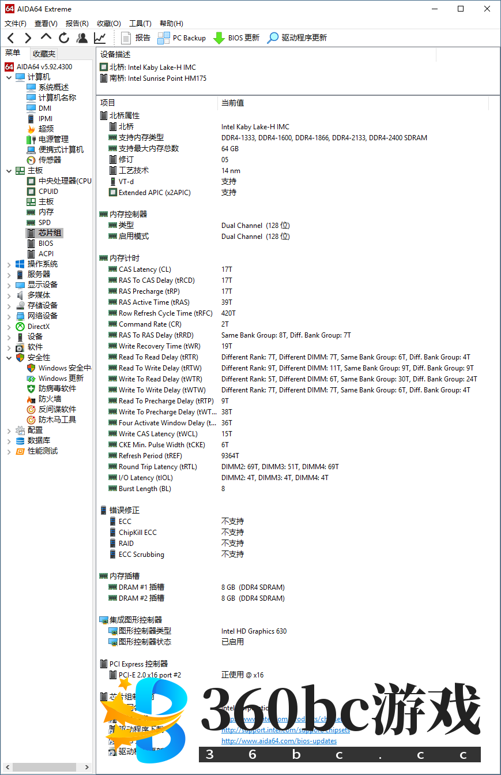Click 驱动程序更新 driver update button
The width and height of the screenshot is (501, 775).
pyautogui.click(x=297, y=38)
